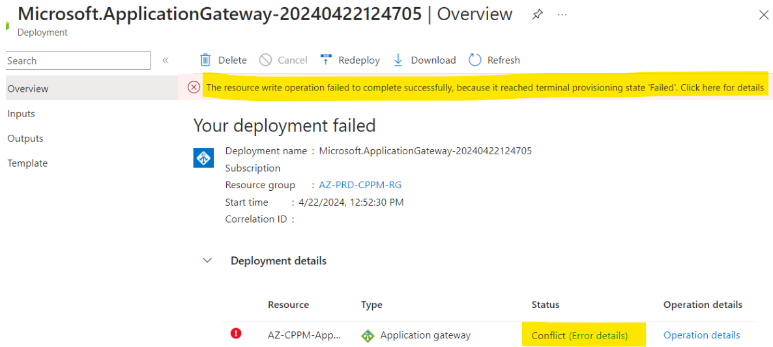Click the Start time value 4/22/2024, 12:52:30 PM
Screen dimensions: 773x347
click(x=351, y=202)
